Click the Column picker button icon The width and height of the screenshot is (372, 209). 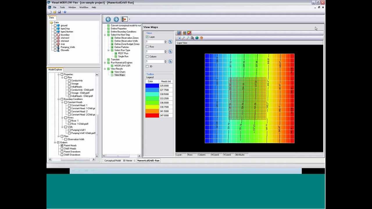tap(170, 62)
